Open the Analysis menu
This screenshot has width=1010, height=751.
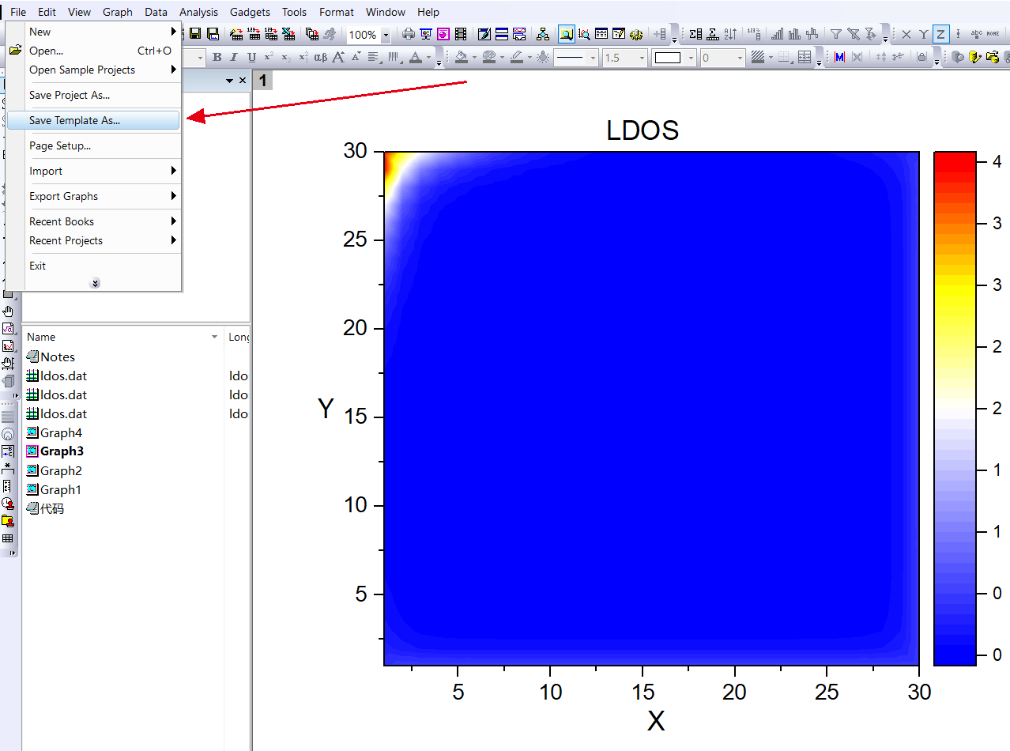click(x=198, y=12)
